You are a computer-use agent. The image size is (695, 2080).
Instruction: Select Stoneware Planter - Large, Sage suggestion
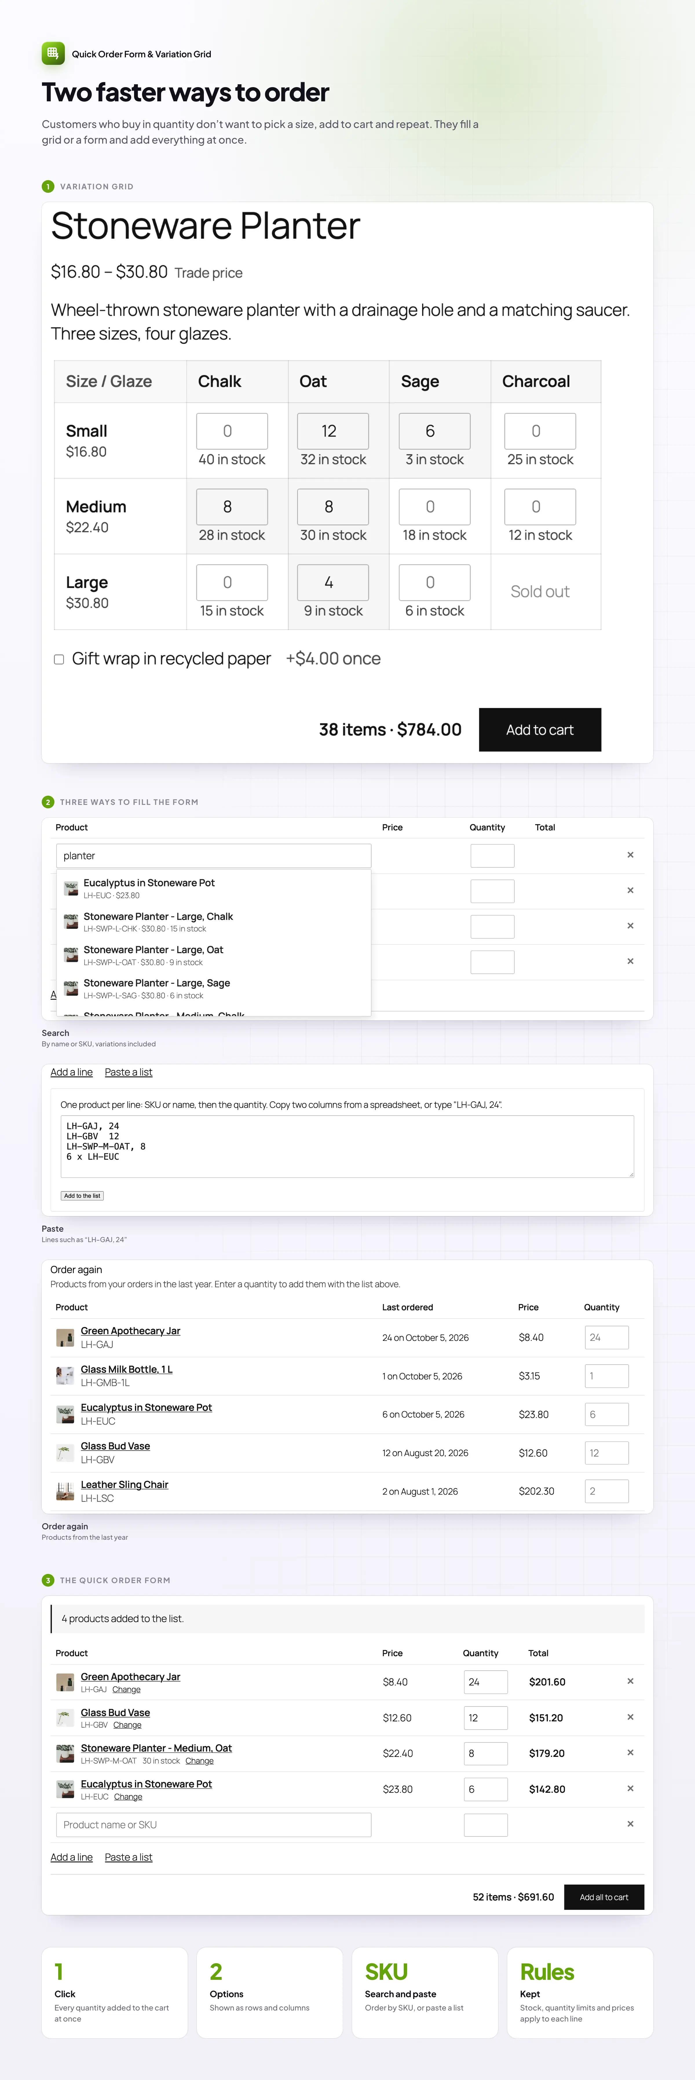tap(214, 988)
